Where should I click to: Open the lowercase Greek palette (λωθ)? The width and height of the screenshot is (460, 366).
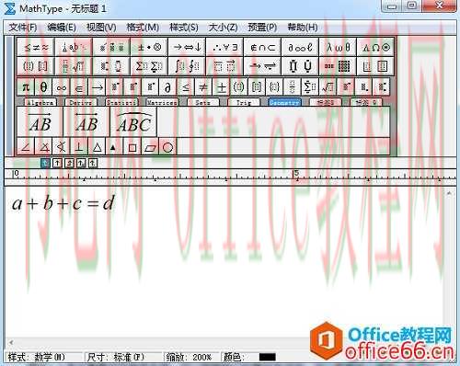click(338, 47)
